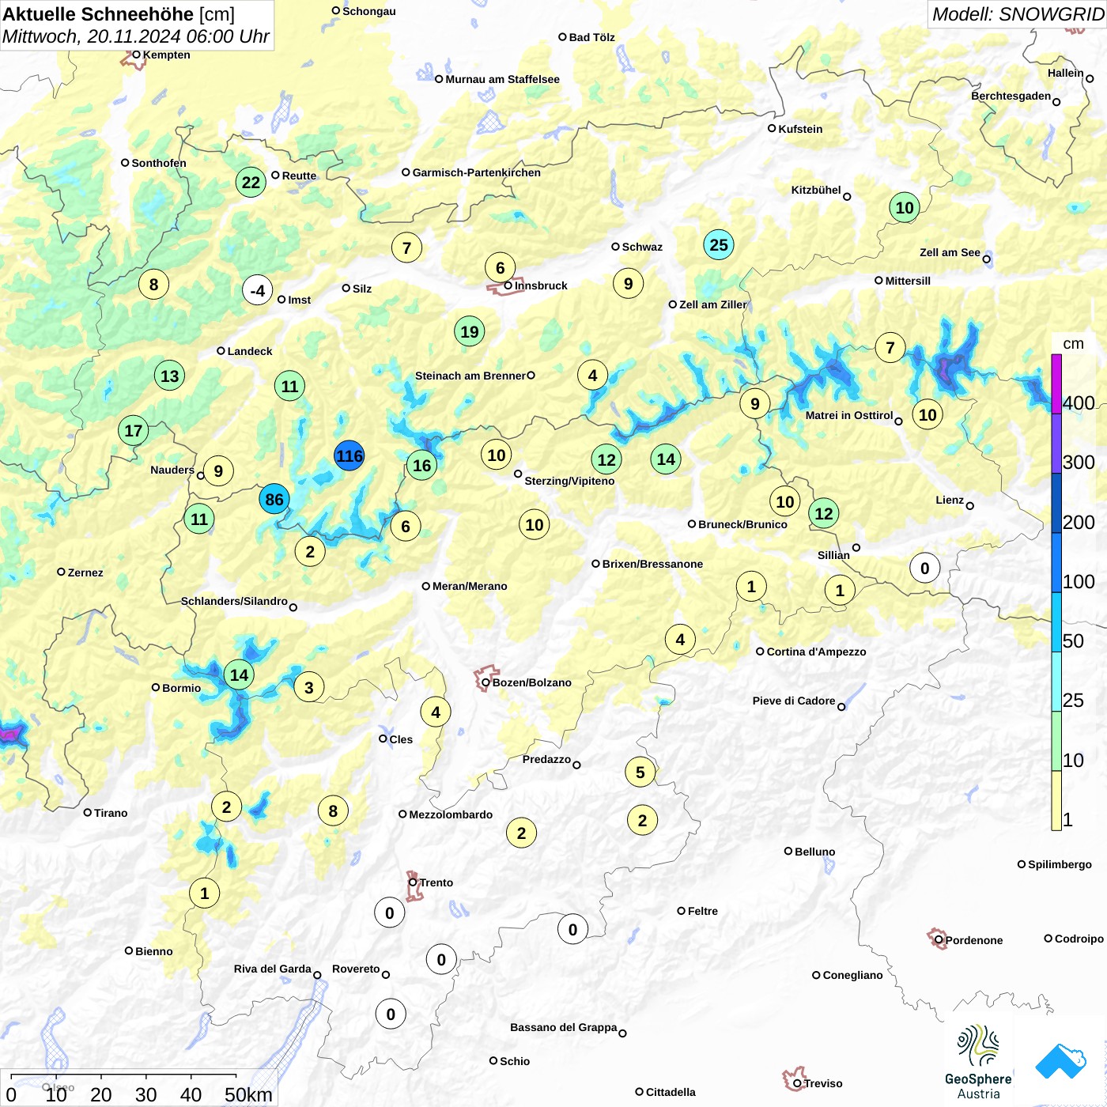Click the Bassano del Grappa label

point(563,1027)
